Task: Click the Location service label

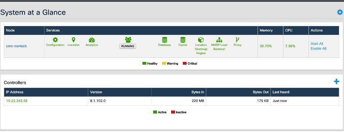Action: [73, 45]
